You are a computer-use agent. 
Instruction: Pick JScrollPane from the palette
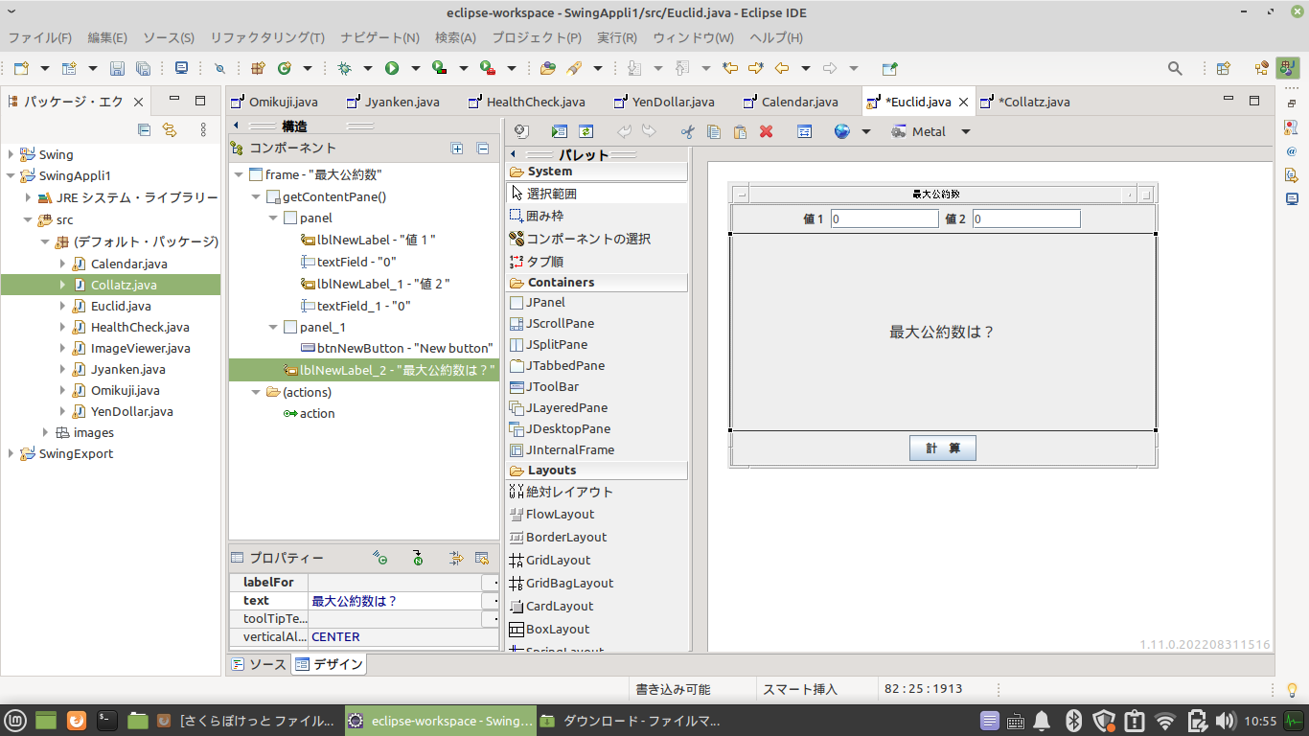596,323
